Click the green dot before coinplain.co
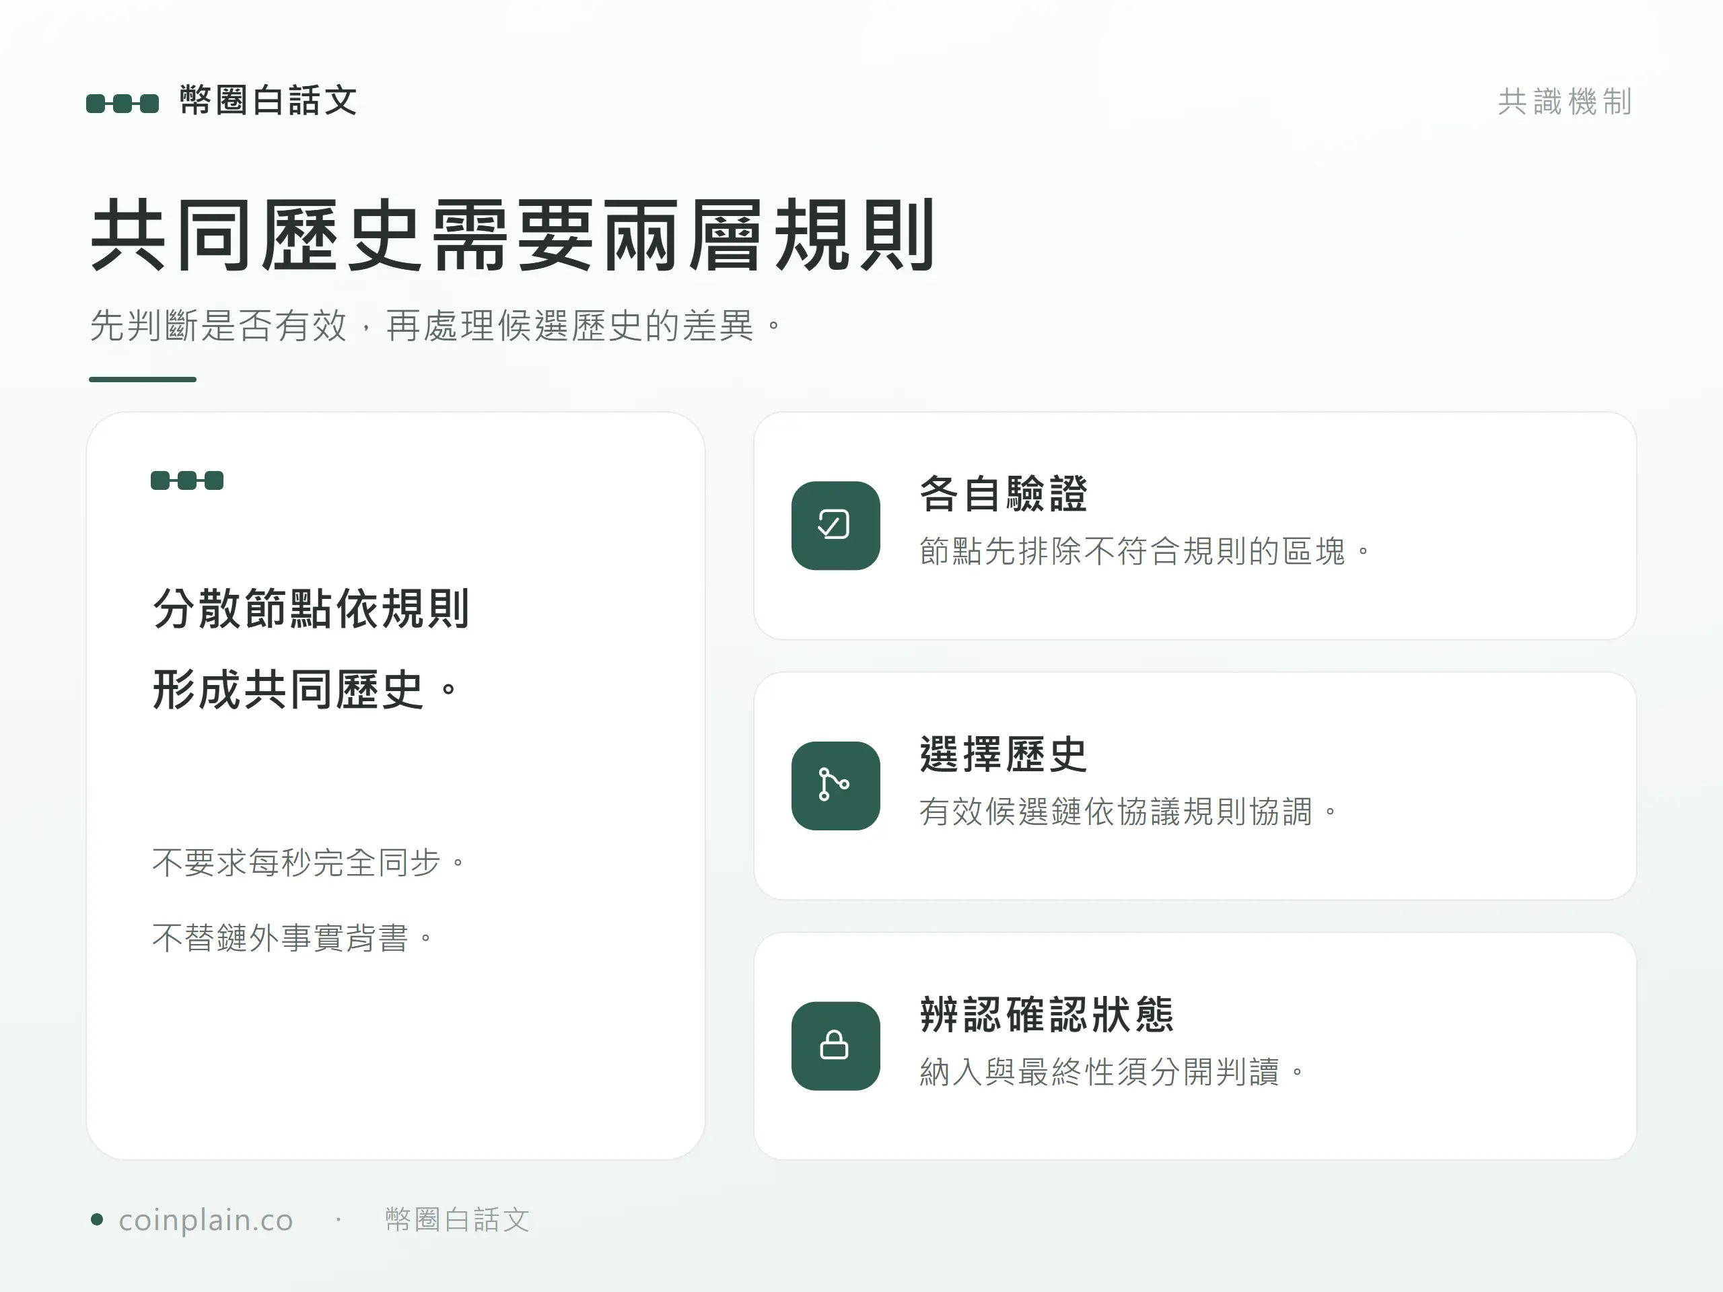 pos(97,1219)
